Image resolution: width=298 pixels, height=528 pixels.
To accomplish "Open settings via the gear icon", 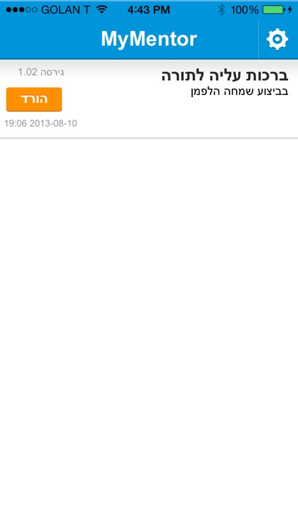I will point(277,39).
